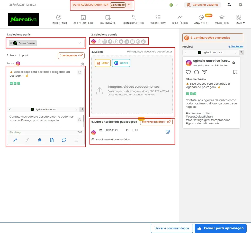Click the hashtag icon in text toolbar
The height and width of the screenshot is (233, 251).
coord(40,140)
